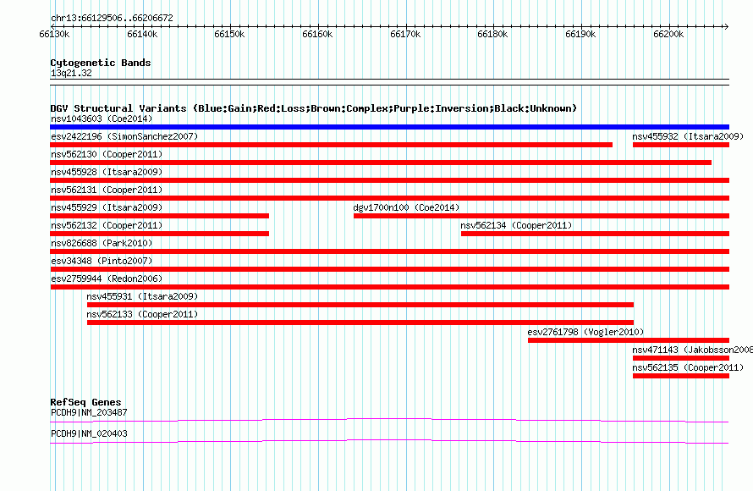Click the right arrow at the ruler end

coord(726,26)
